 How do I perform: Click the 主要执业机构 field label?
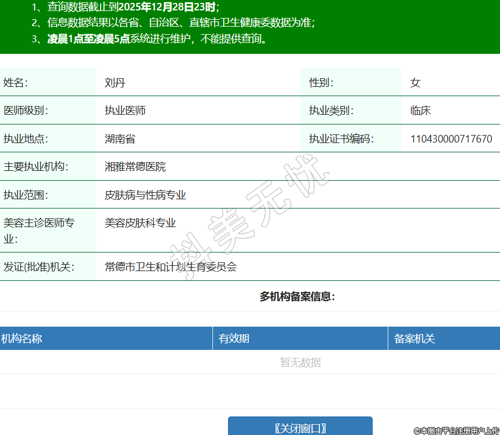coord(35,167)
